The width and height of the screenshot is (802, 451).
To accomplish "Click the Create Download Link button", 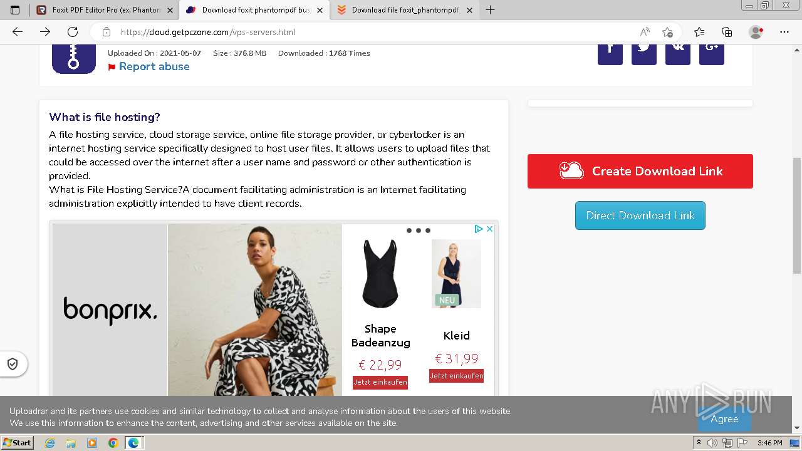I will 640,171.
